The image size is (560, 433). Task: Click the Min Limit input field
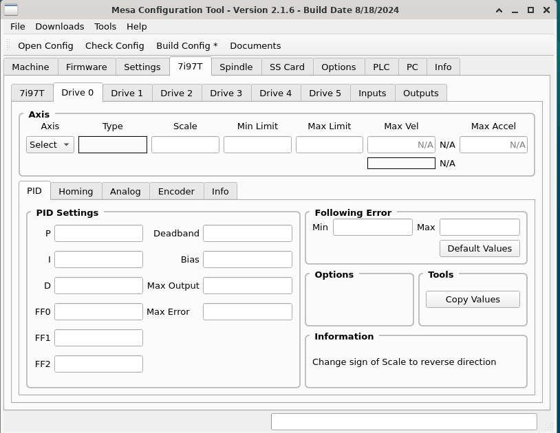(x=257, y=145)
